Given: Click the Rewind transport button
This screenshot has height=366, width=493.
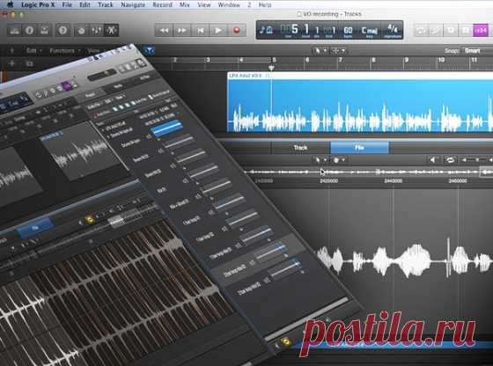Looking at the screenshot, I should (164, 31).
